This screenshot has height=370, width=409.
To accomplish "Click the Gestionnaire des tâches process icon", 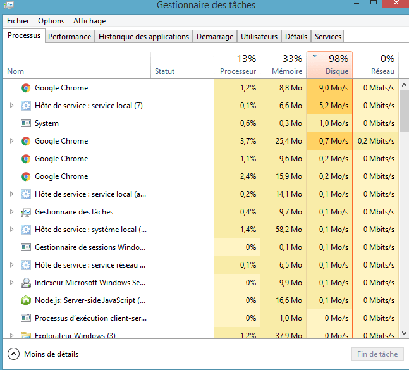I will click(x=26, y=212).
